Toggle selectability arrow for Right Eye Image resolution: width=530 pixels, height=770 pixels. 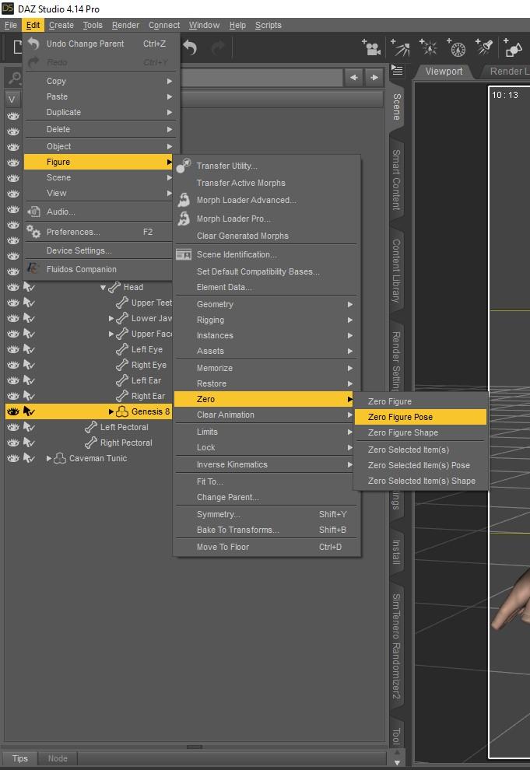click(x=29, y=365)
